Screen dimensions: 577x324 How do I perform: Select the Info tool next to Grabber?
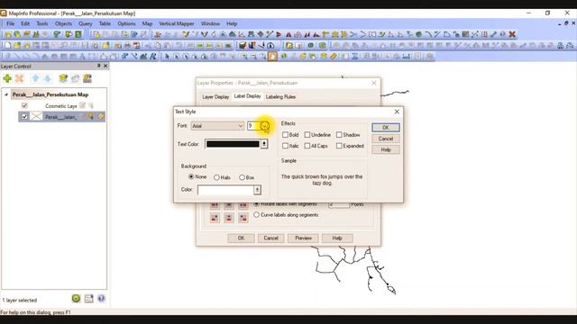pyautogui.click(x=284, y=56)
